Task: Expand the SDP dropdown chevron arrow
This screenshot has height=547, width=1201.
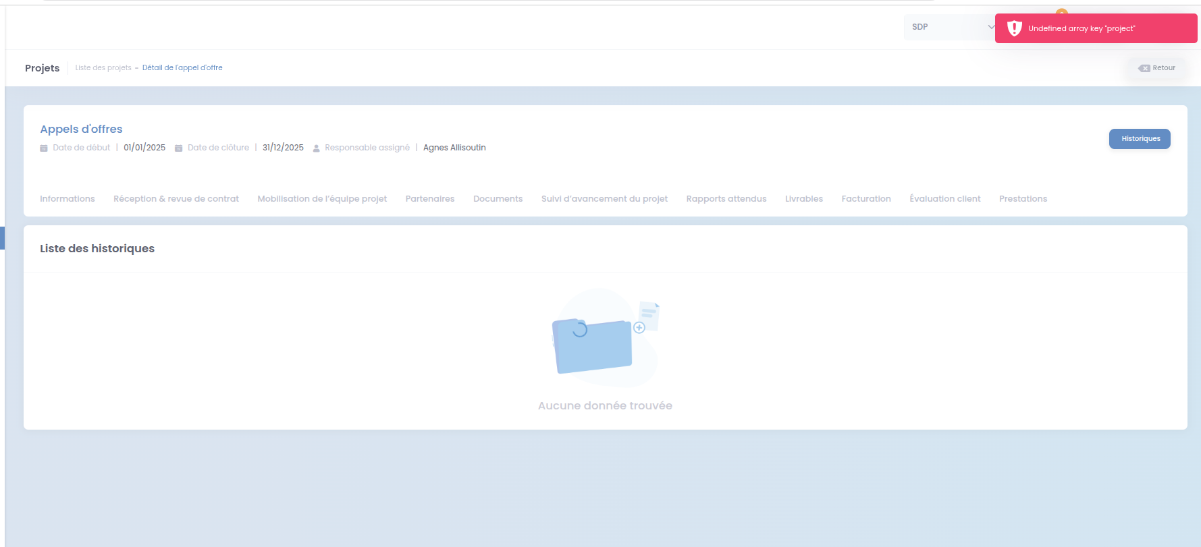Action: pos(991,27)
